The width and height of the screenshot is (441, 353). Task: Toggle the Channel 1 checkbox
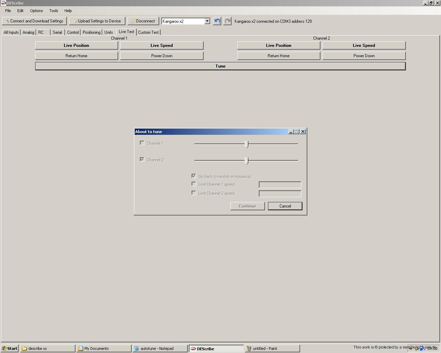point(142,143)
